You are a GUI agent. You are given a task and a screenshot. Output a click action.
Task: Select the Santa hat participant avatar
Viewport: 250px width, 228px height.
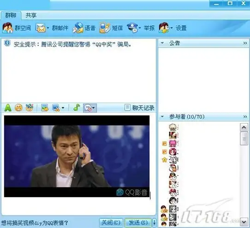click(x=173, y=168)
